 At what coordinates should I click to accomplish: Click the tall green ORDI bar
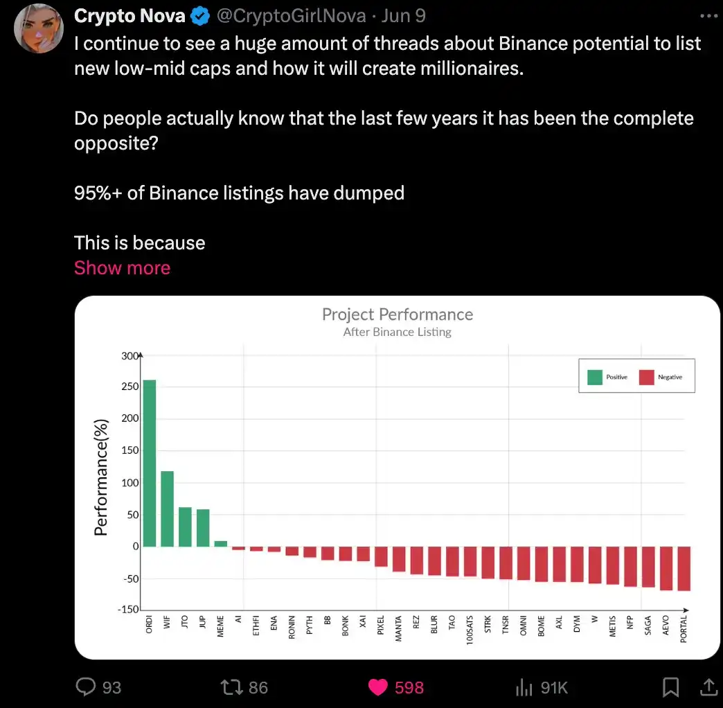[150, 463]
